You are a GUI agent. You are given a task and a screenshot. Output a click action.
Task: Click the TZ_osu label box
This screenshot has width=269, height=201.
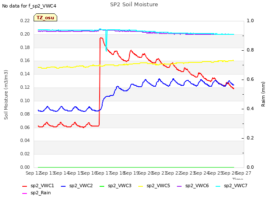coord(45,18)
